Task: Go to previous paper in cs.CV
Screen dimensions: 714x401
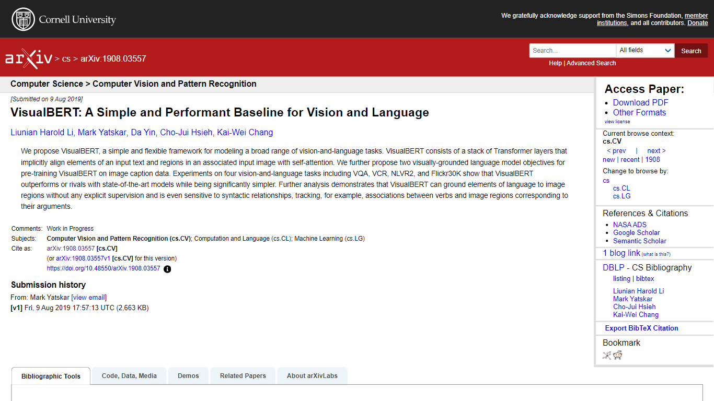Action: click(616, 150)
